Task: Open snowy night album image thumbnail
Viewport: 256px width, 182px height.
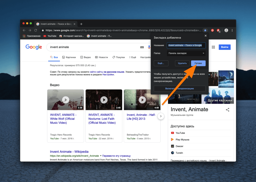Action: (x=226, y=79)
